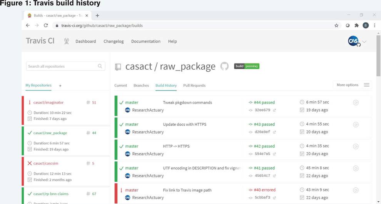381x204 pixels.
Task: Open casact/imaginator repository in sidebar
Action: 48,102
